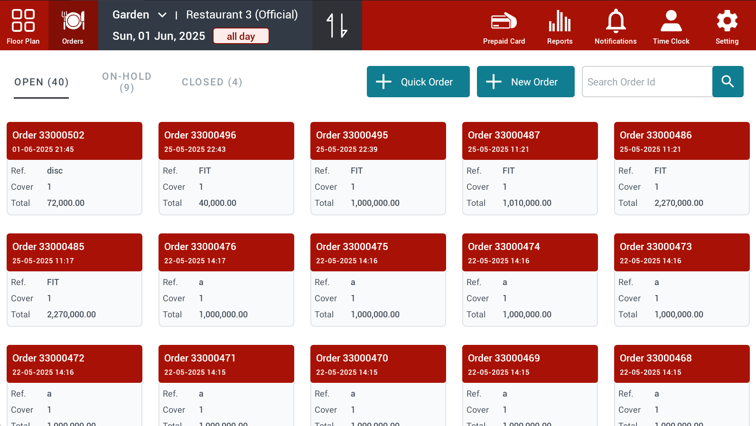This screenshot has height=426, width=756.
Task: Open Order 33000471 card
Action: (x=226, y=385)
